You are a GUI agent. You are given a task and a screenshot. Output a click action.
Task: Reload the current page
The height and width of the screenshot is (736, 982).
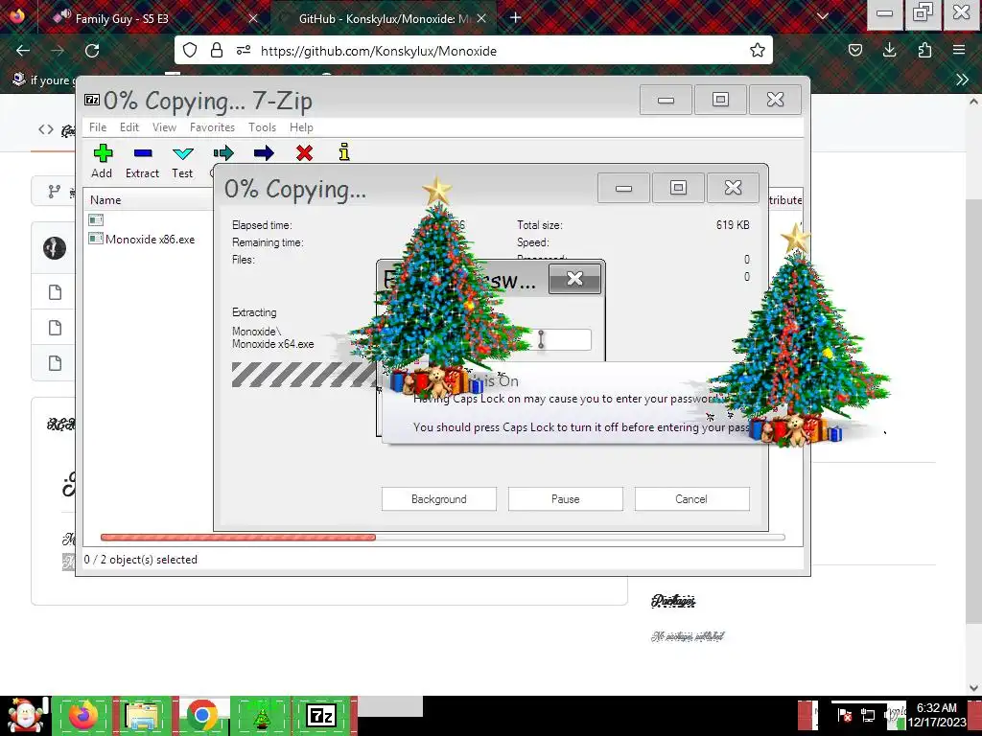tap(92, 50)
